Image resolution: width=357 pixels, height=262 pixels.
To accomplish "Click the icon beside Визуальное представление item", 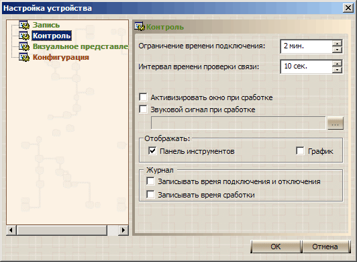I will pos(24,46).
